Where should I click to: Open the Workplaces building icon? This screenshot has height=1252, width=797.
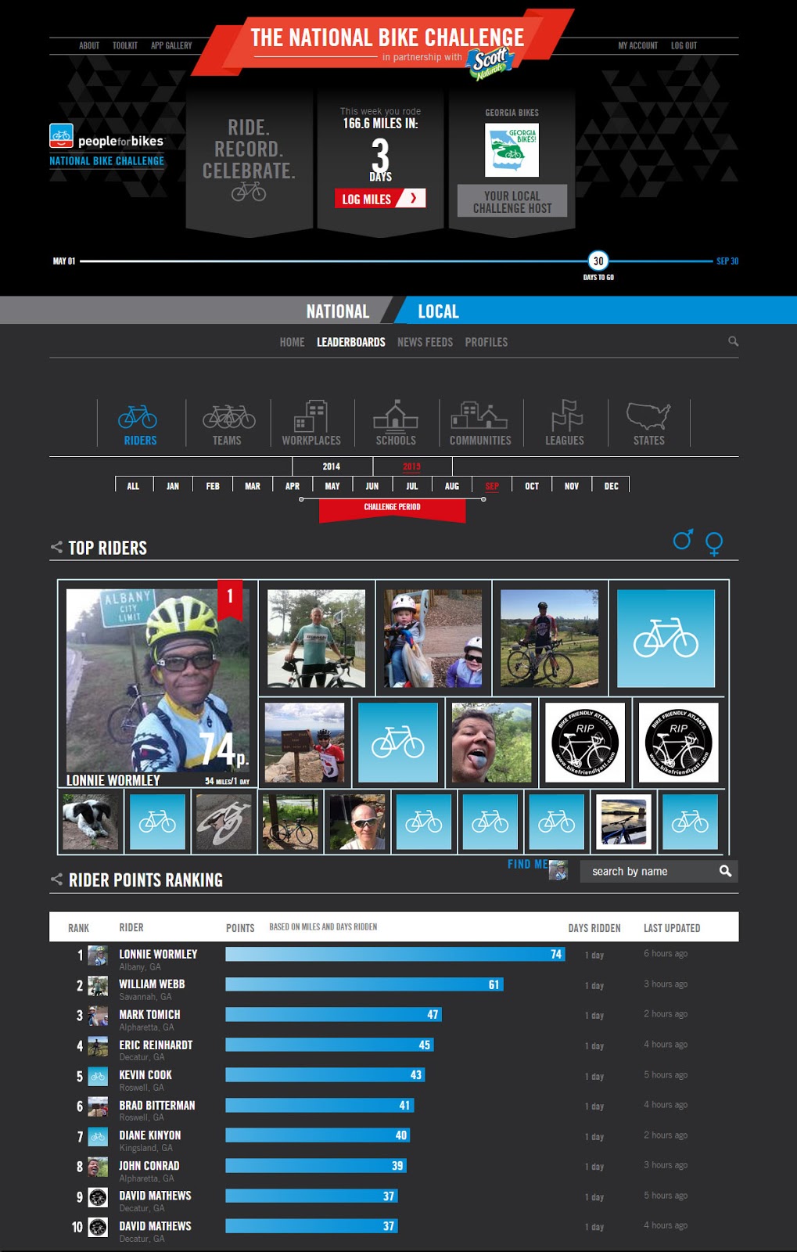tap(311, 416)
